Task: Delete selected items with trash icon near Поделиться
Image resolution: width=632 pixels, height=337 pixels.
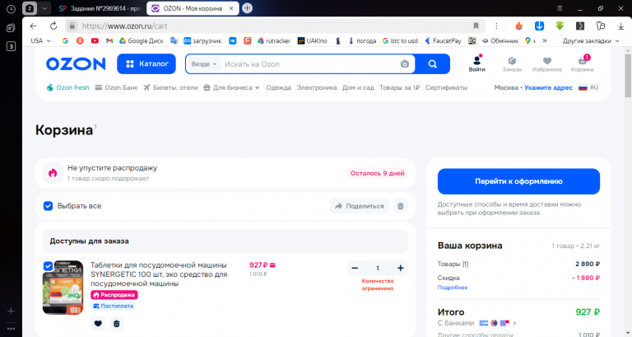Action: 401,206
